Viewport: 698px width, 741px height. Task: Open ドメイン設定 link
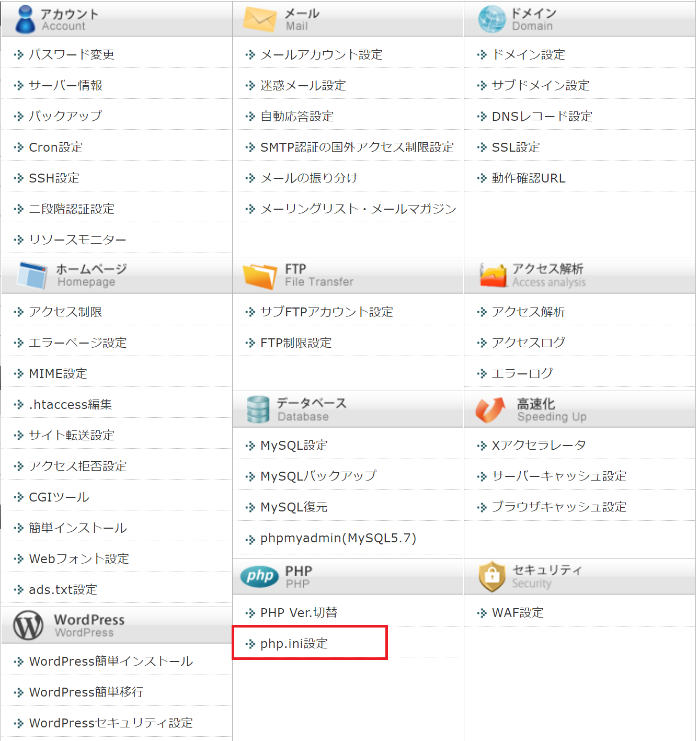coord(529,54)
